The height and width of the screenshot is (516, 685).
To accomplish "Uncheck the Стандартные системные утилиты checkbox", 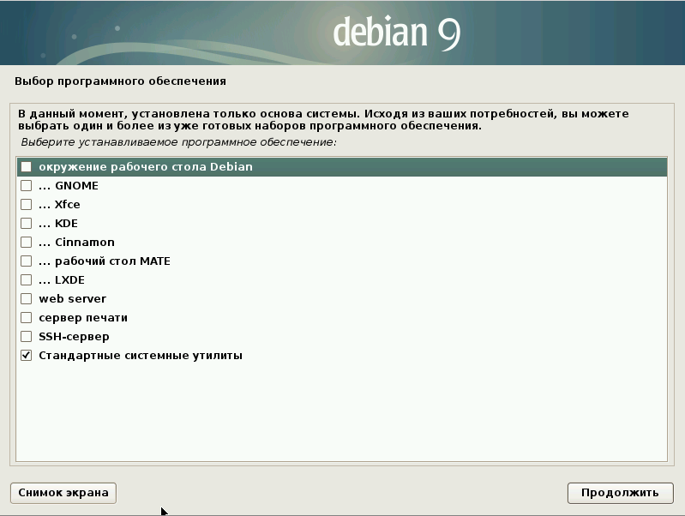I will (27, 355).
